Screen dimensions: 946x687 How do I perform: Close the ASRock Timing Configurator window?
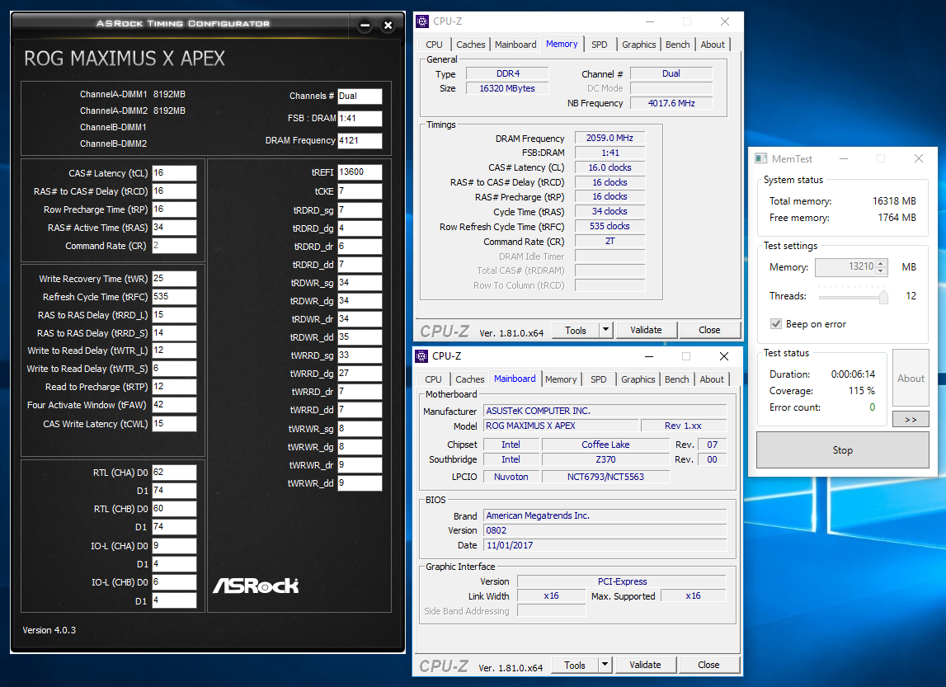388,26
